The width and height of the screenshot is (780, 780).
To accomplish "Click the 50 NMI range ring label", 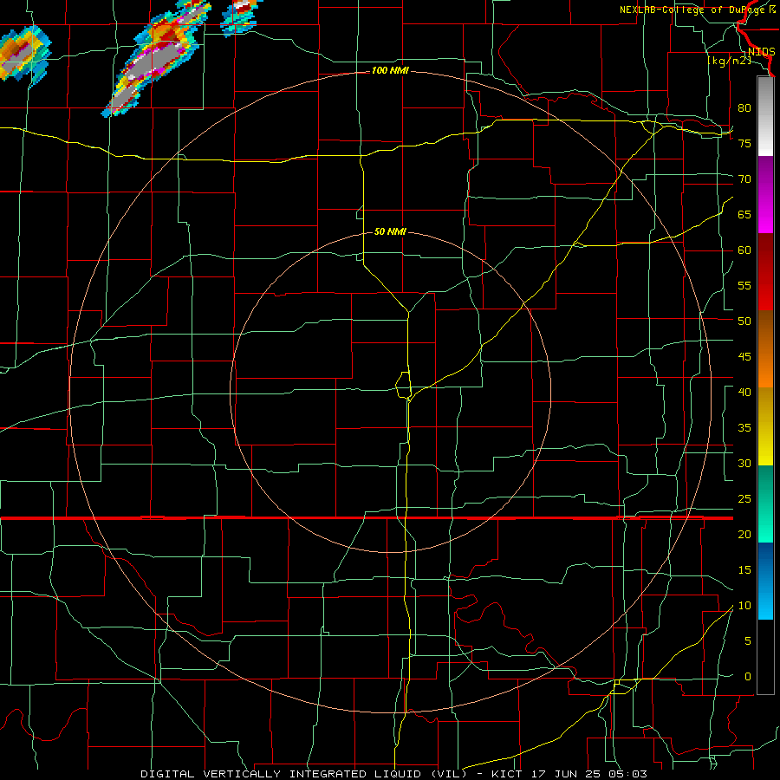I will pos(390,231).
